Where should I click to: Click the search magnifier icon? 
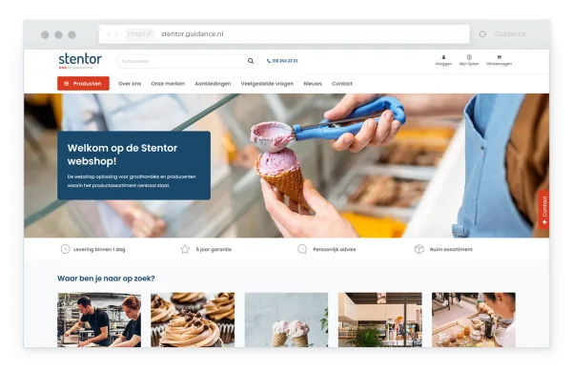point(251,61)
